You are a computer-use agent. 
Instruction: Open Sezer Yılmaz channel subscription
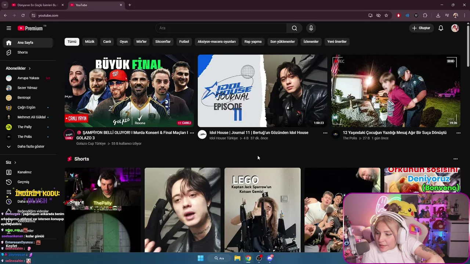(x=28, y=88)
